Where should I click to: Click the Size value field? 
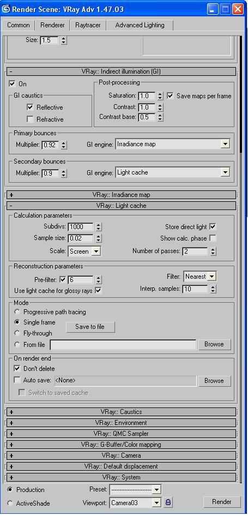tap(50, 40)
